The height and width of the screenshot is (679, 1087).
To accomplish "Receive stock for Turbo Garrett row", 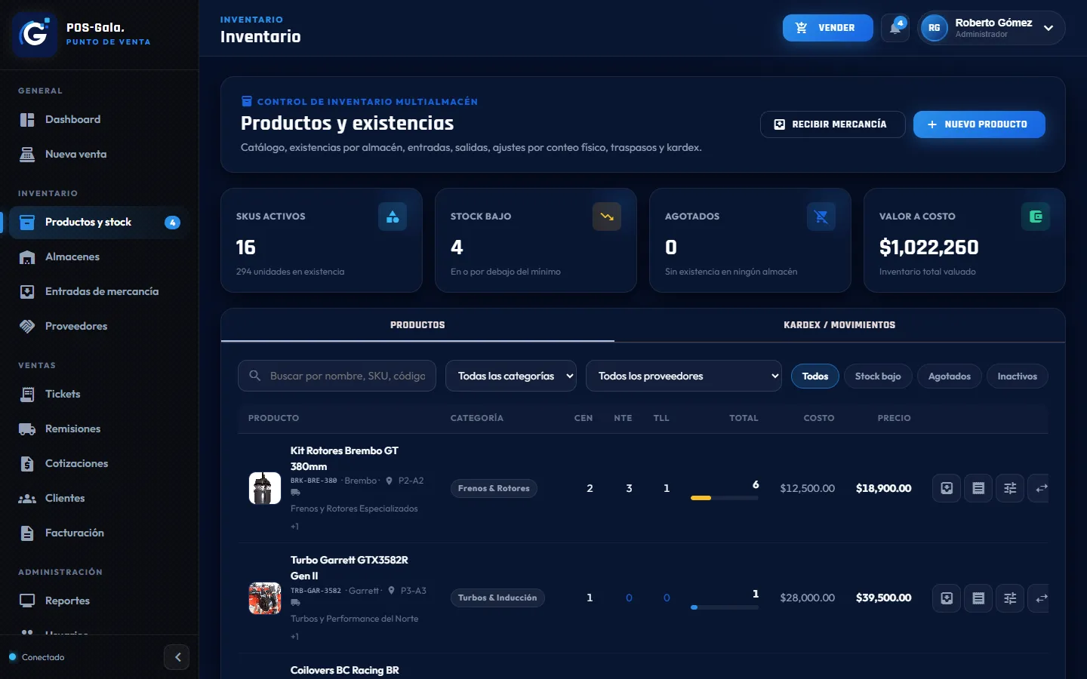I will [947, 598].
